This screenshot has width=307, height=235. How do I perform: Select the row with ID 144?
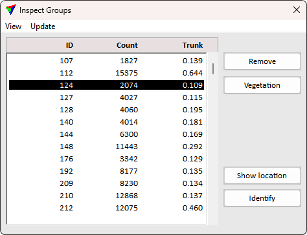tap(106, 134)
